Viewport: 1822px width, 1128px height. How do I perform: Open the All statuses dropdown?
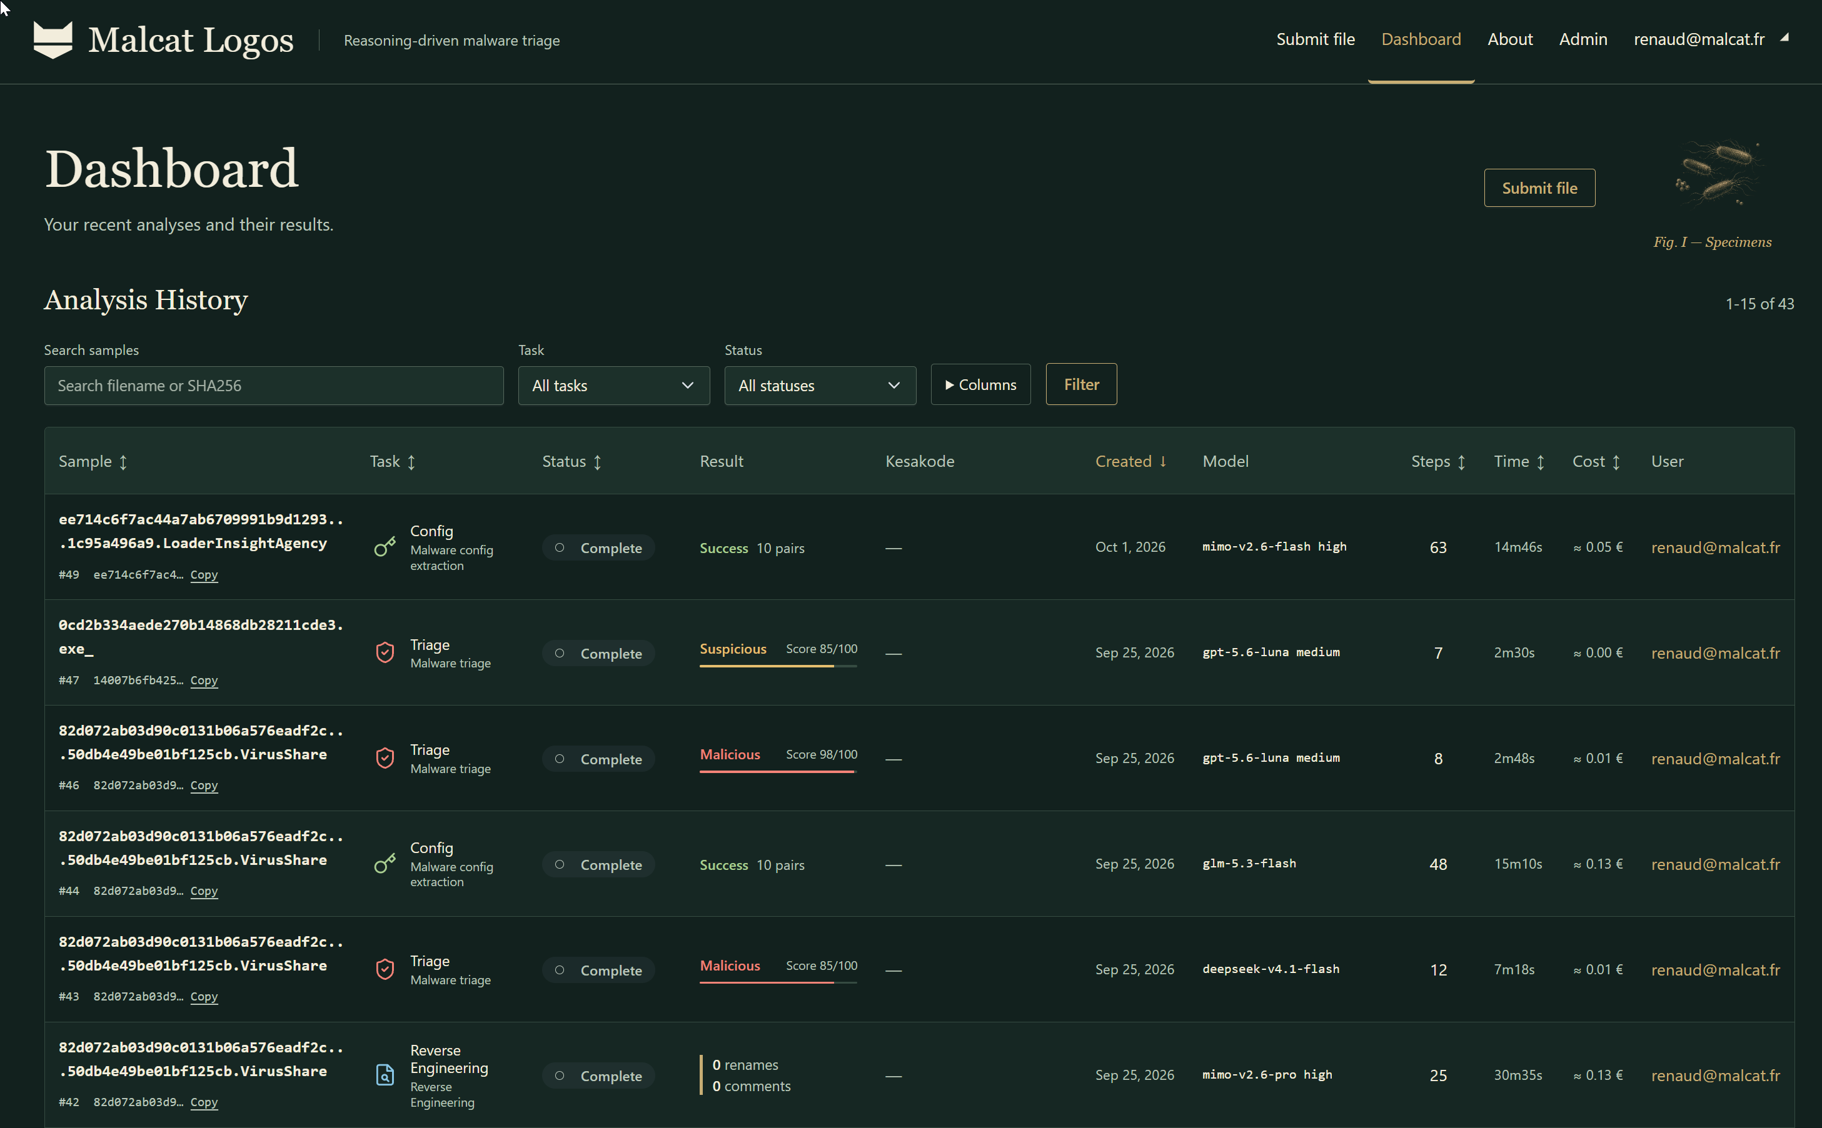coord(820,385)
